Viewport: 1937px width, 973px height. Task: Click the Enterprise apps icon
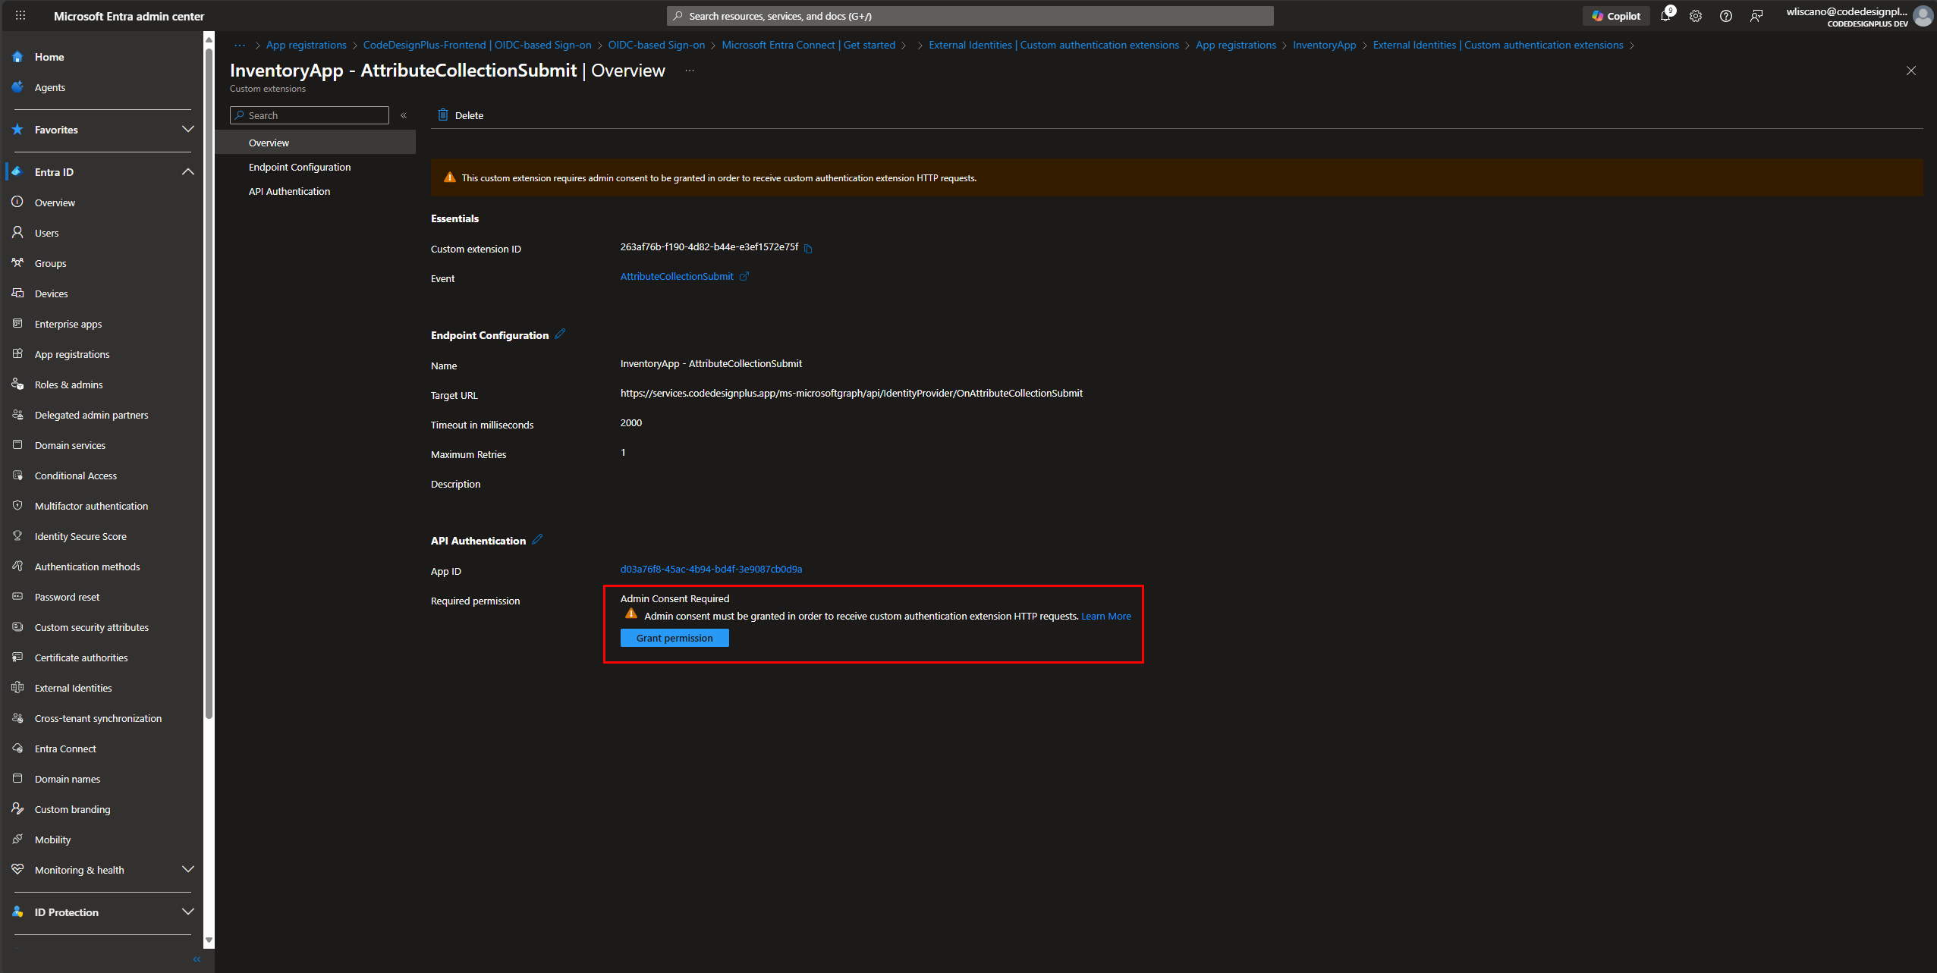pos(17,323)
